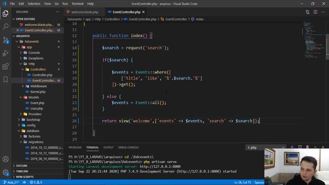Expand the Providers folder
Screen dimensions: 329x185
pyautogui.click(x=21, y=114)
